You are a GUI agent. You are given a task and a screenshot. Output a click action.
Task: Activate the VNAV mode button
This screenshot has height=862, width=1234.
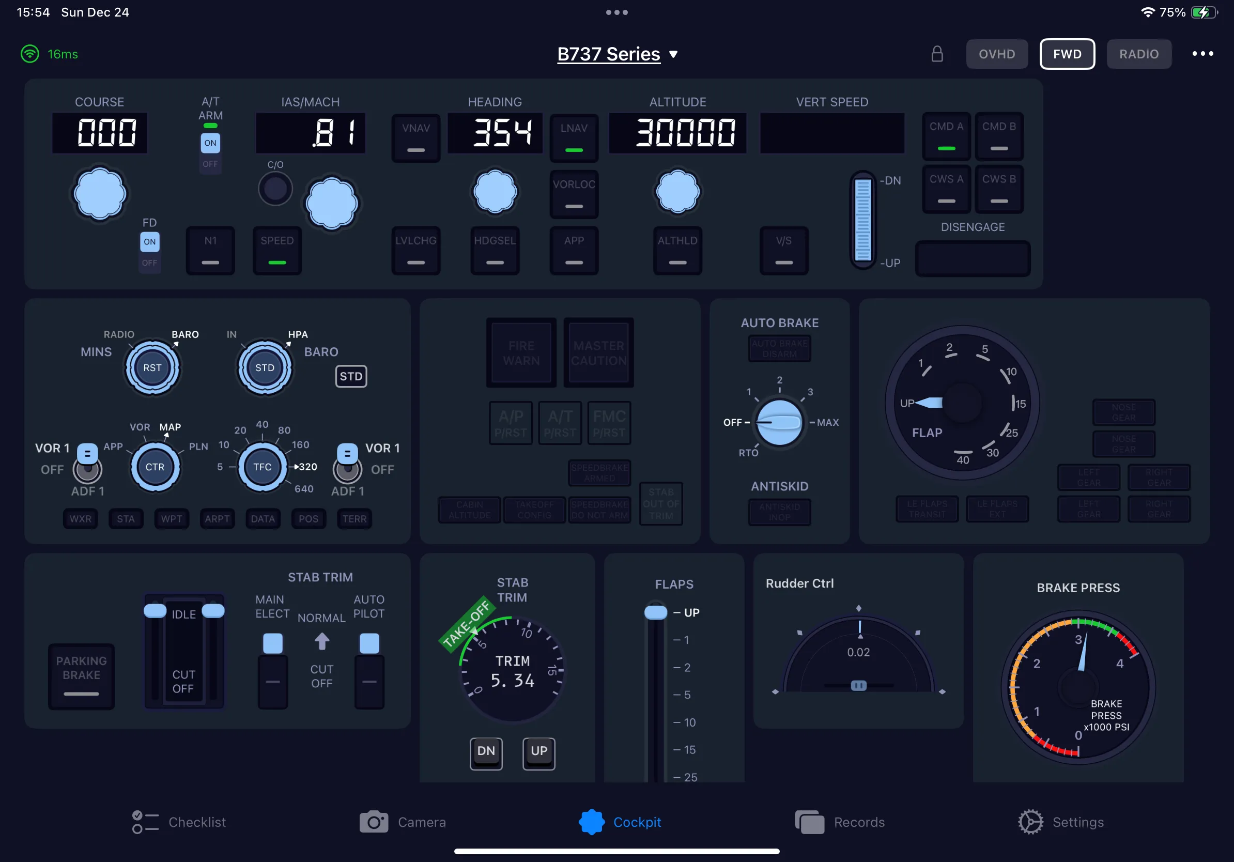[415, 137]
